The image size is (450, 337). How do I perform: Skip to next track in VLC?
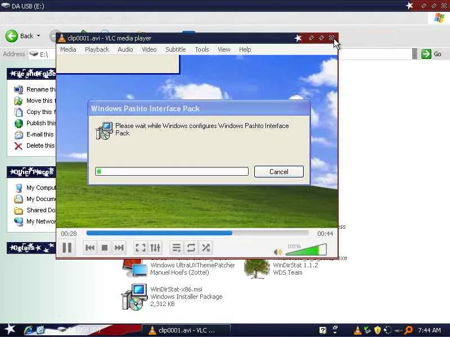(x=119, y=248)
